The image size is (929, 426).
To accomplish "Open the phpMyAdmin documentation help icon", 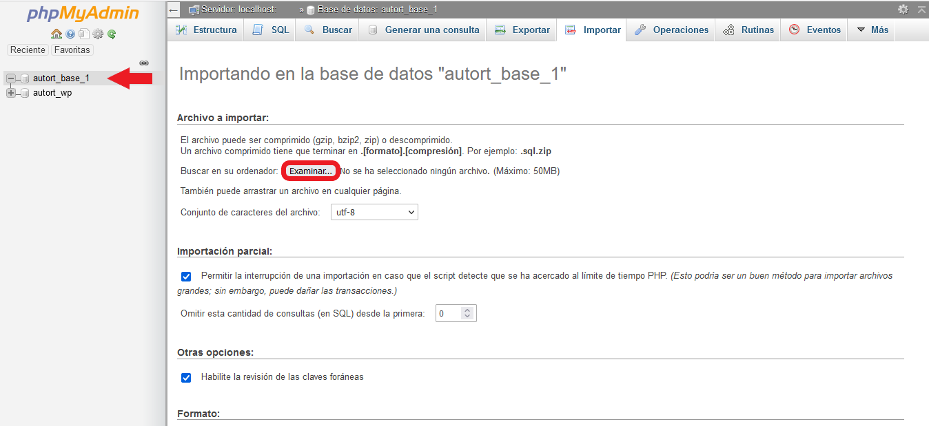I will [x=70, y=34].
